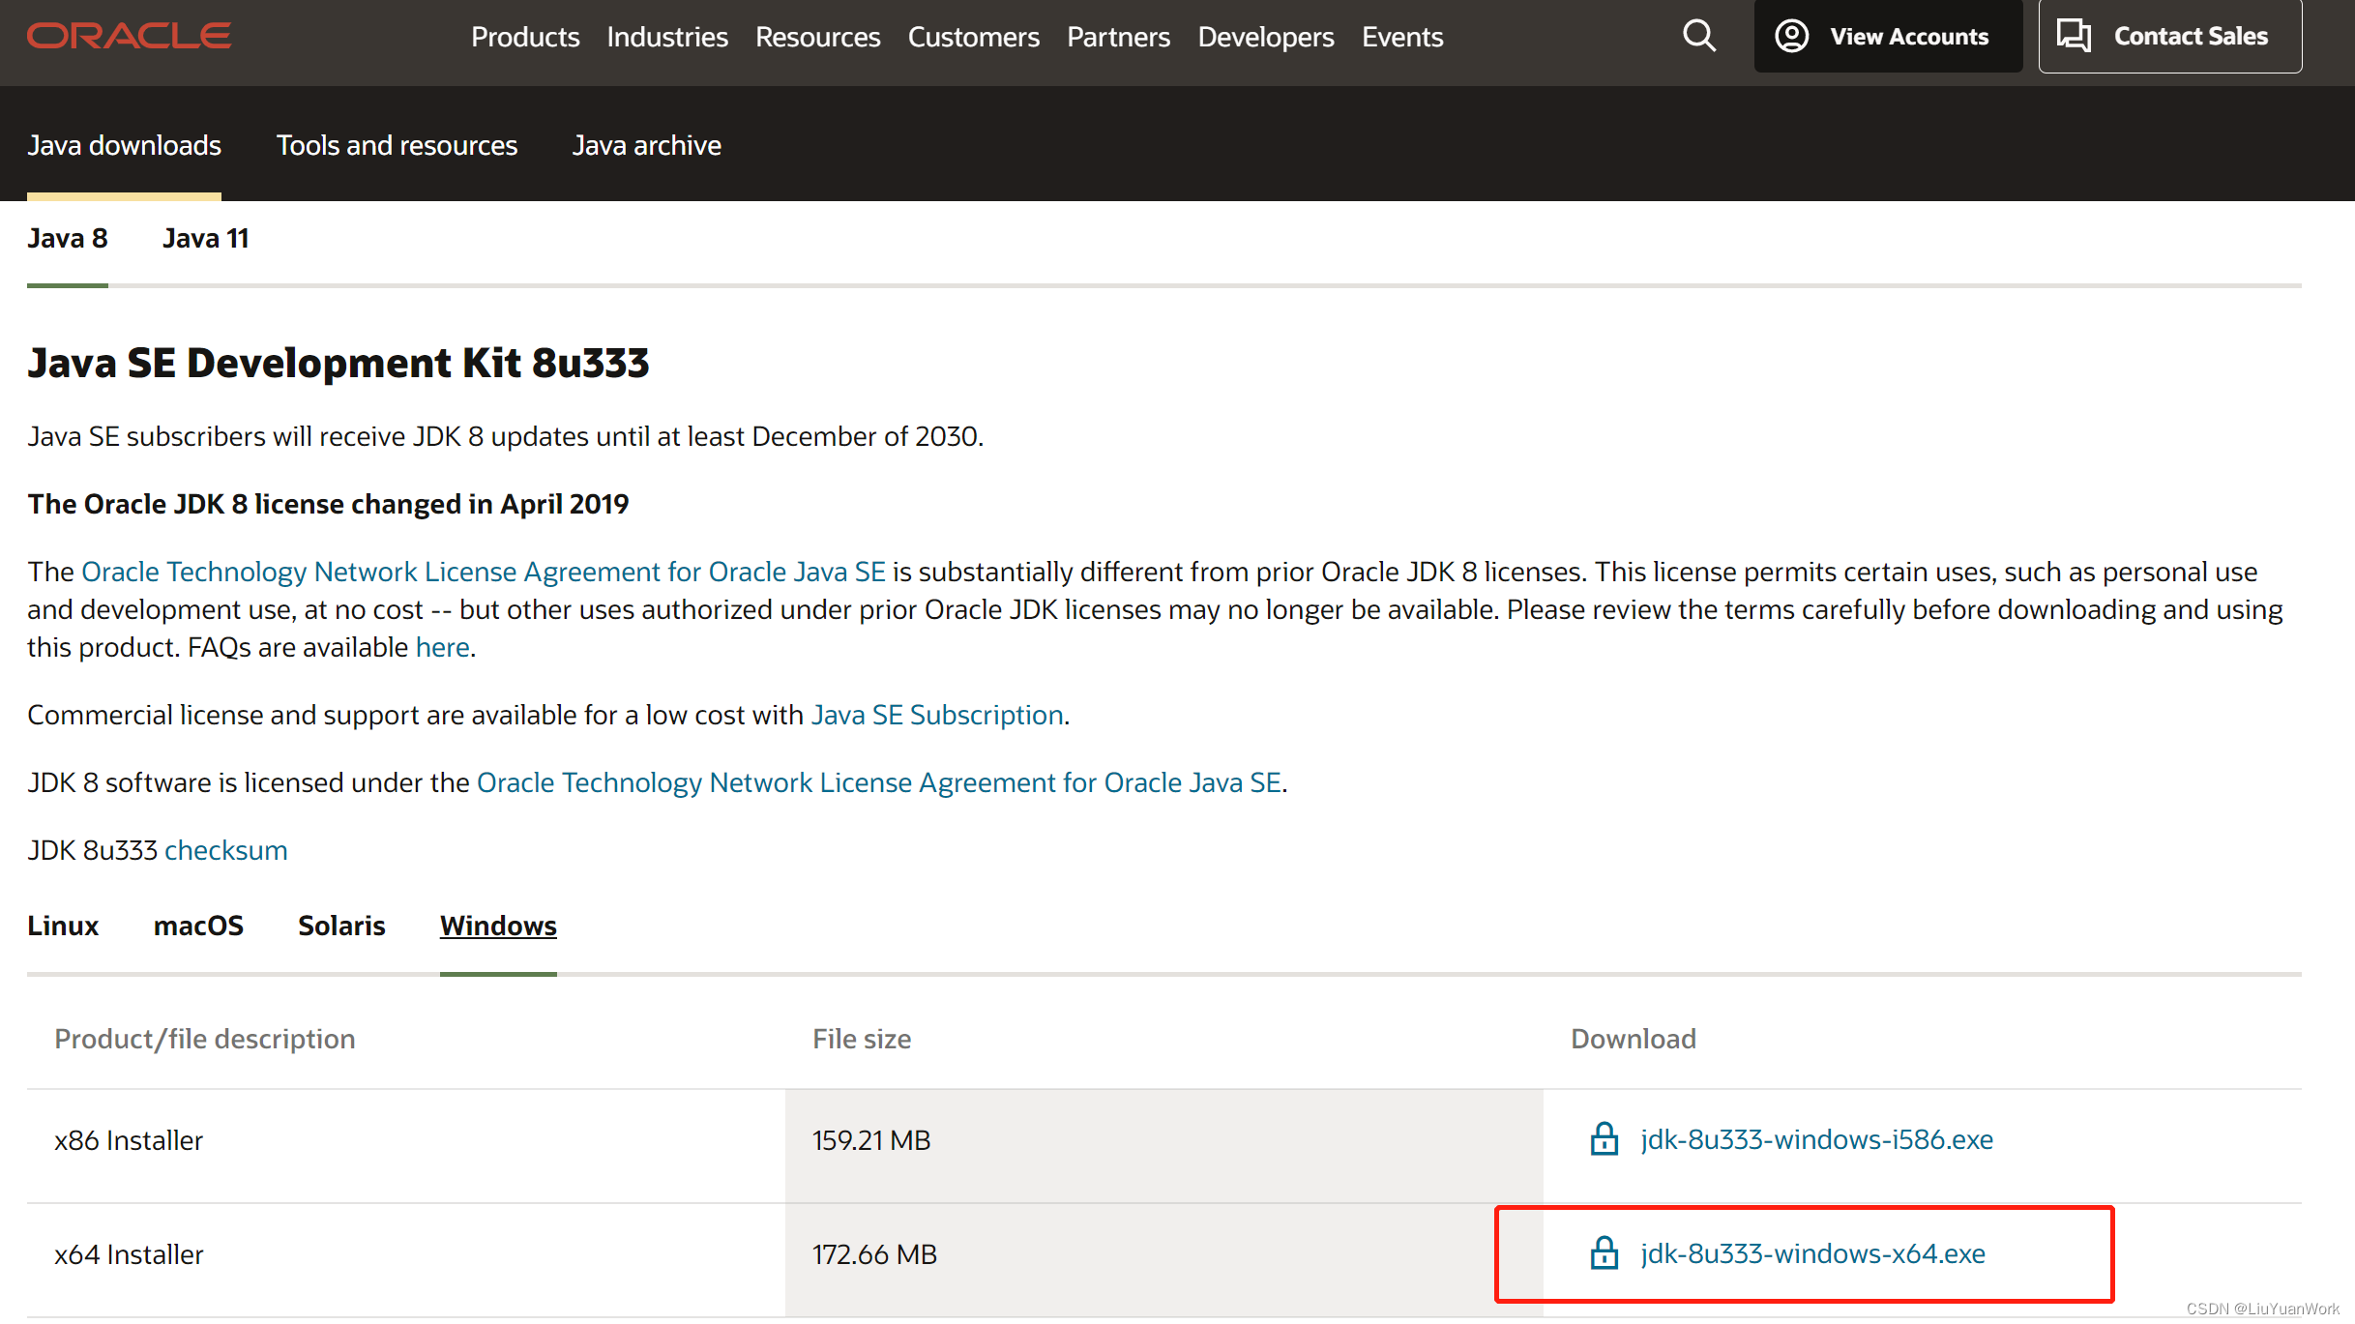2355x1324 pixels.
Task: Click the Contact Sales chat icon
Action: tap(2074, 36)
